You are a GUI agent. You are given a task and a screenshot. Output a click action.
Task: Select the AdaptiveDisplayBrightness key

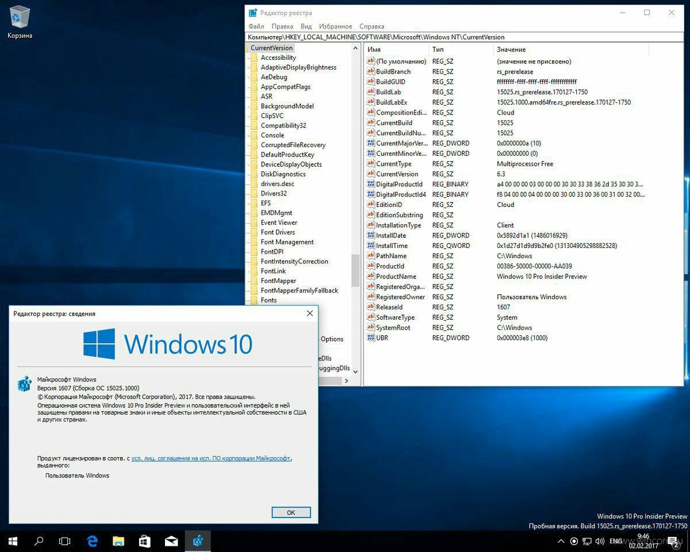click(298, 67)
